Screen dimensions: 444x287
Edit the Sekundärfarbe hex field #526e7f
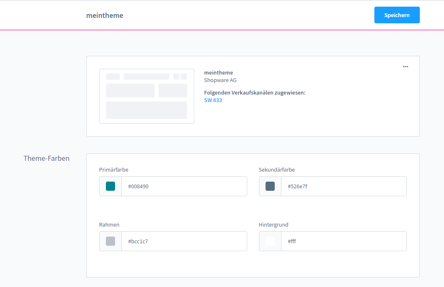click(x=344, y=186)
